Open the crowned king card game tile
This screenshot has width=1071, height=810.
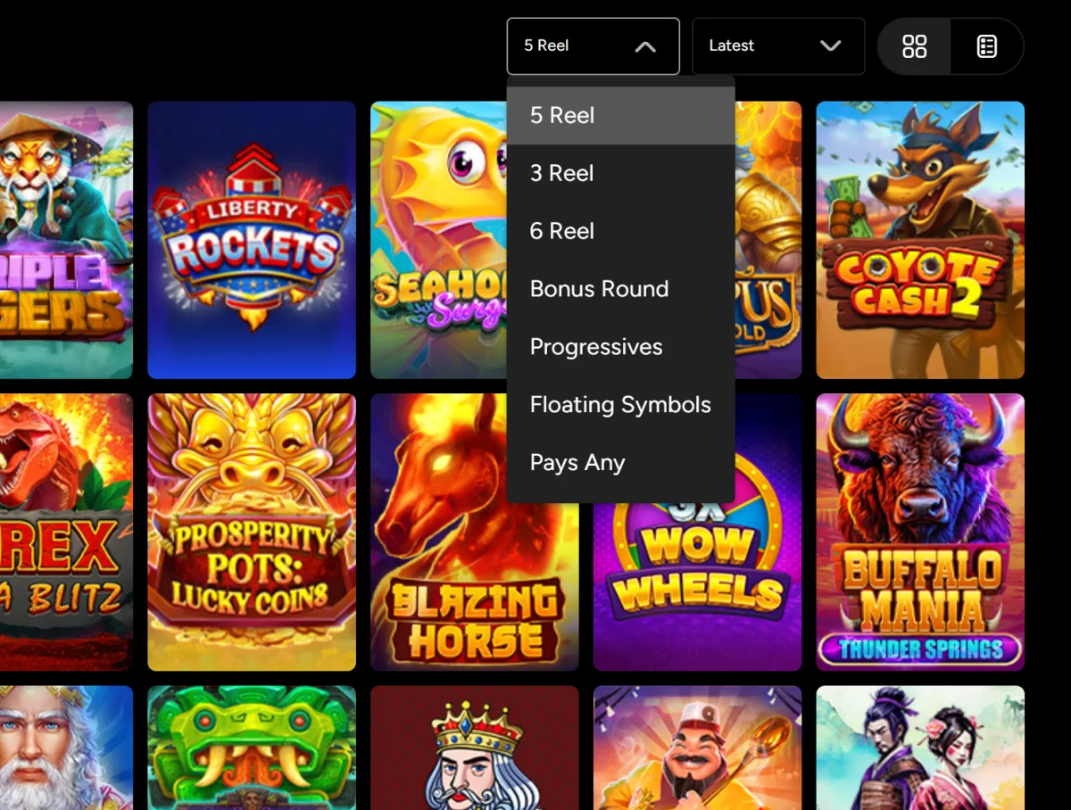475,748
